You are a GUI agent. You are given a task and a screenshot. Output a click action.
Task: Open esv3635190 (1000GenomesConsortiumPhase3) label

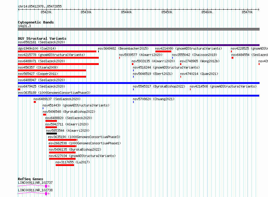coord(84,137)
